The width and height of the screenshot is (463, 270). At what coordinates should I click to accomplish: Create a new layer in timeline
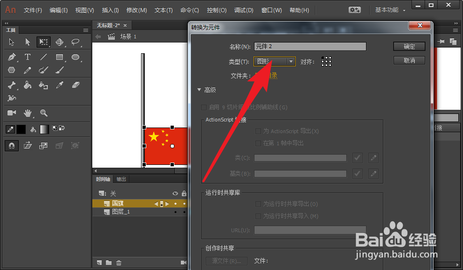[x=99, y=263]
